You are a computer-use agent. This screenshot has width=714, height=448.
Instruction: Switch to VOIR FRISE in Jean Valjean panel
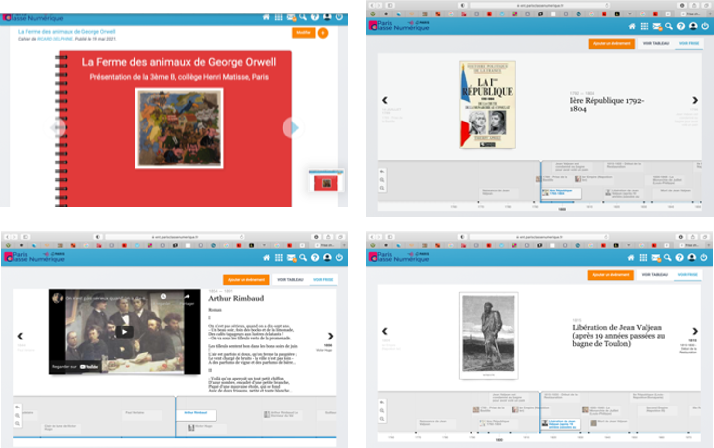687,275
